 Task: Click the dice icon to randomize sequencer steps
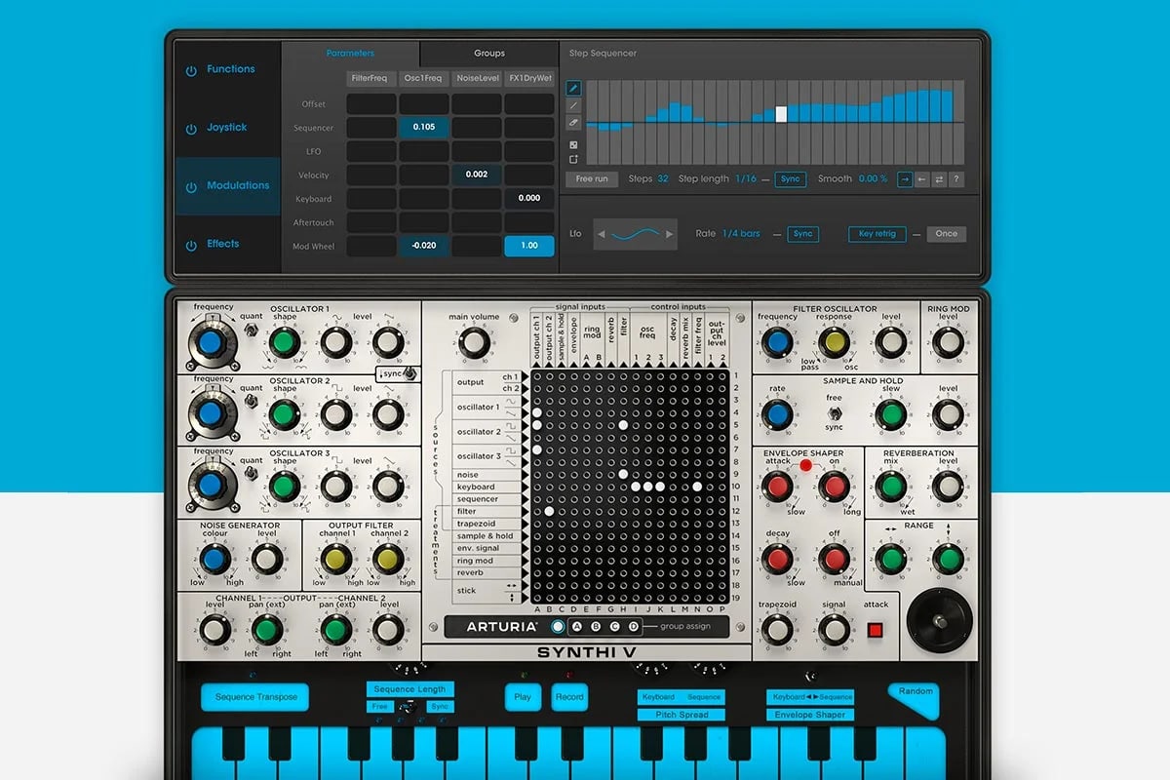point(573,144)
